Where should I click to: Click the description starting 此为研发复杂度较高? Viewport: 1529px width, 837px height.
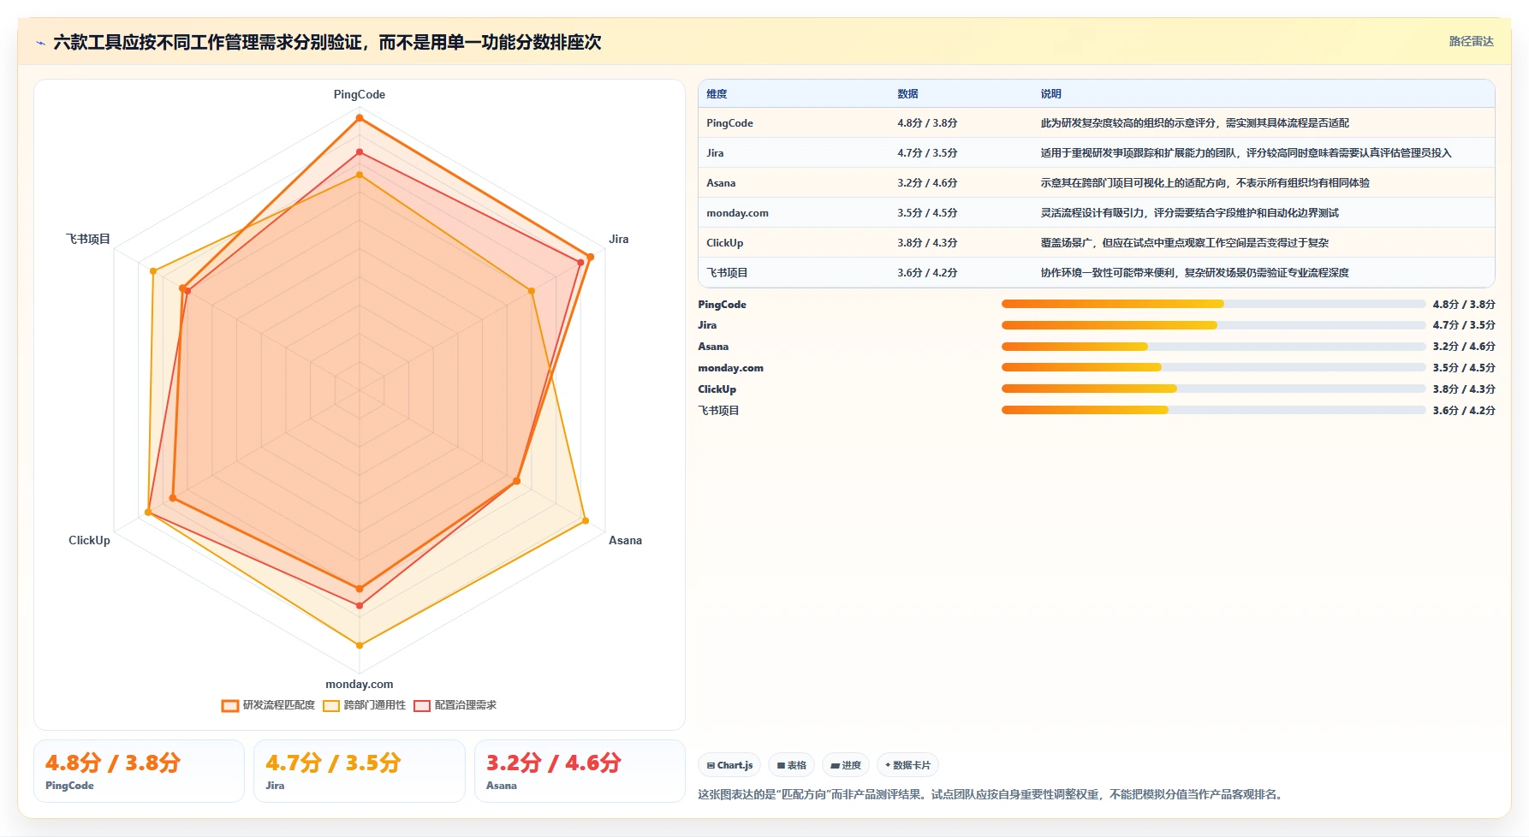[x=1194, y=123]
